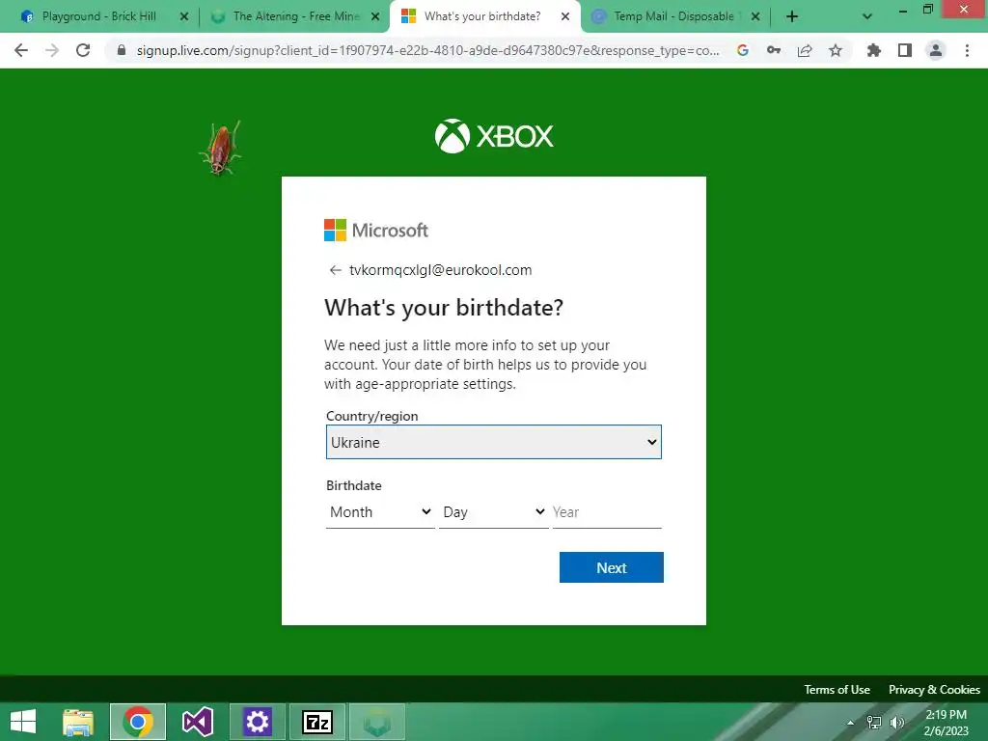Click the network tray icon

(x=874, y=723)
